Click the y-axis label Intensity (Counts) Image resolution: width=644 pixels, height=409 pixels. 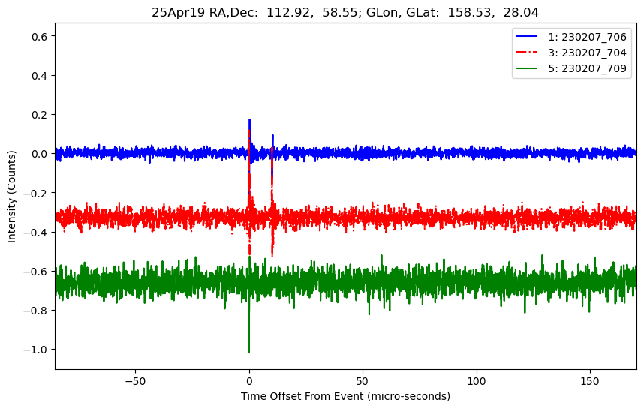click(11, 197)
